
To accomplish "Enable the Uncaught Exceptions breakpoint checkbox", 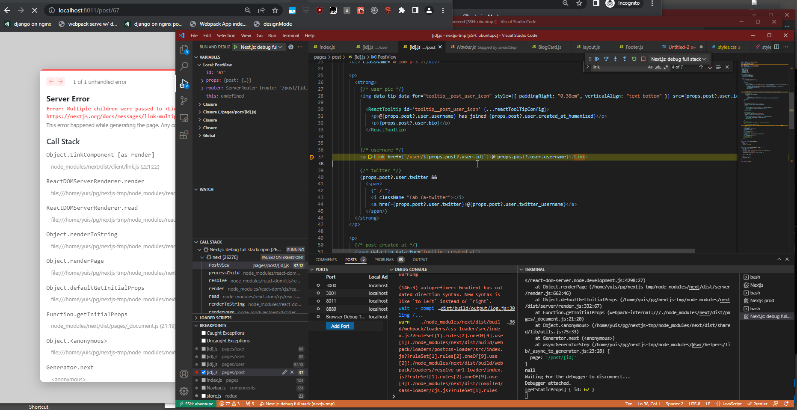I will pyautogui.click(x=204, y=341).
